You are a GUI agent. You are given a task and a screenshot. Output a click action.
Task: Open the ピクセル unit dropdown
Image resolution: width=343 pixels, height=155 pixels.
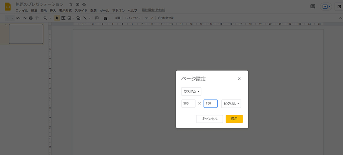point(231,104)
